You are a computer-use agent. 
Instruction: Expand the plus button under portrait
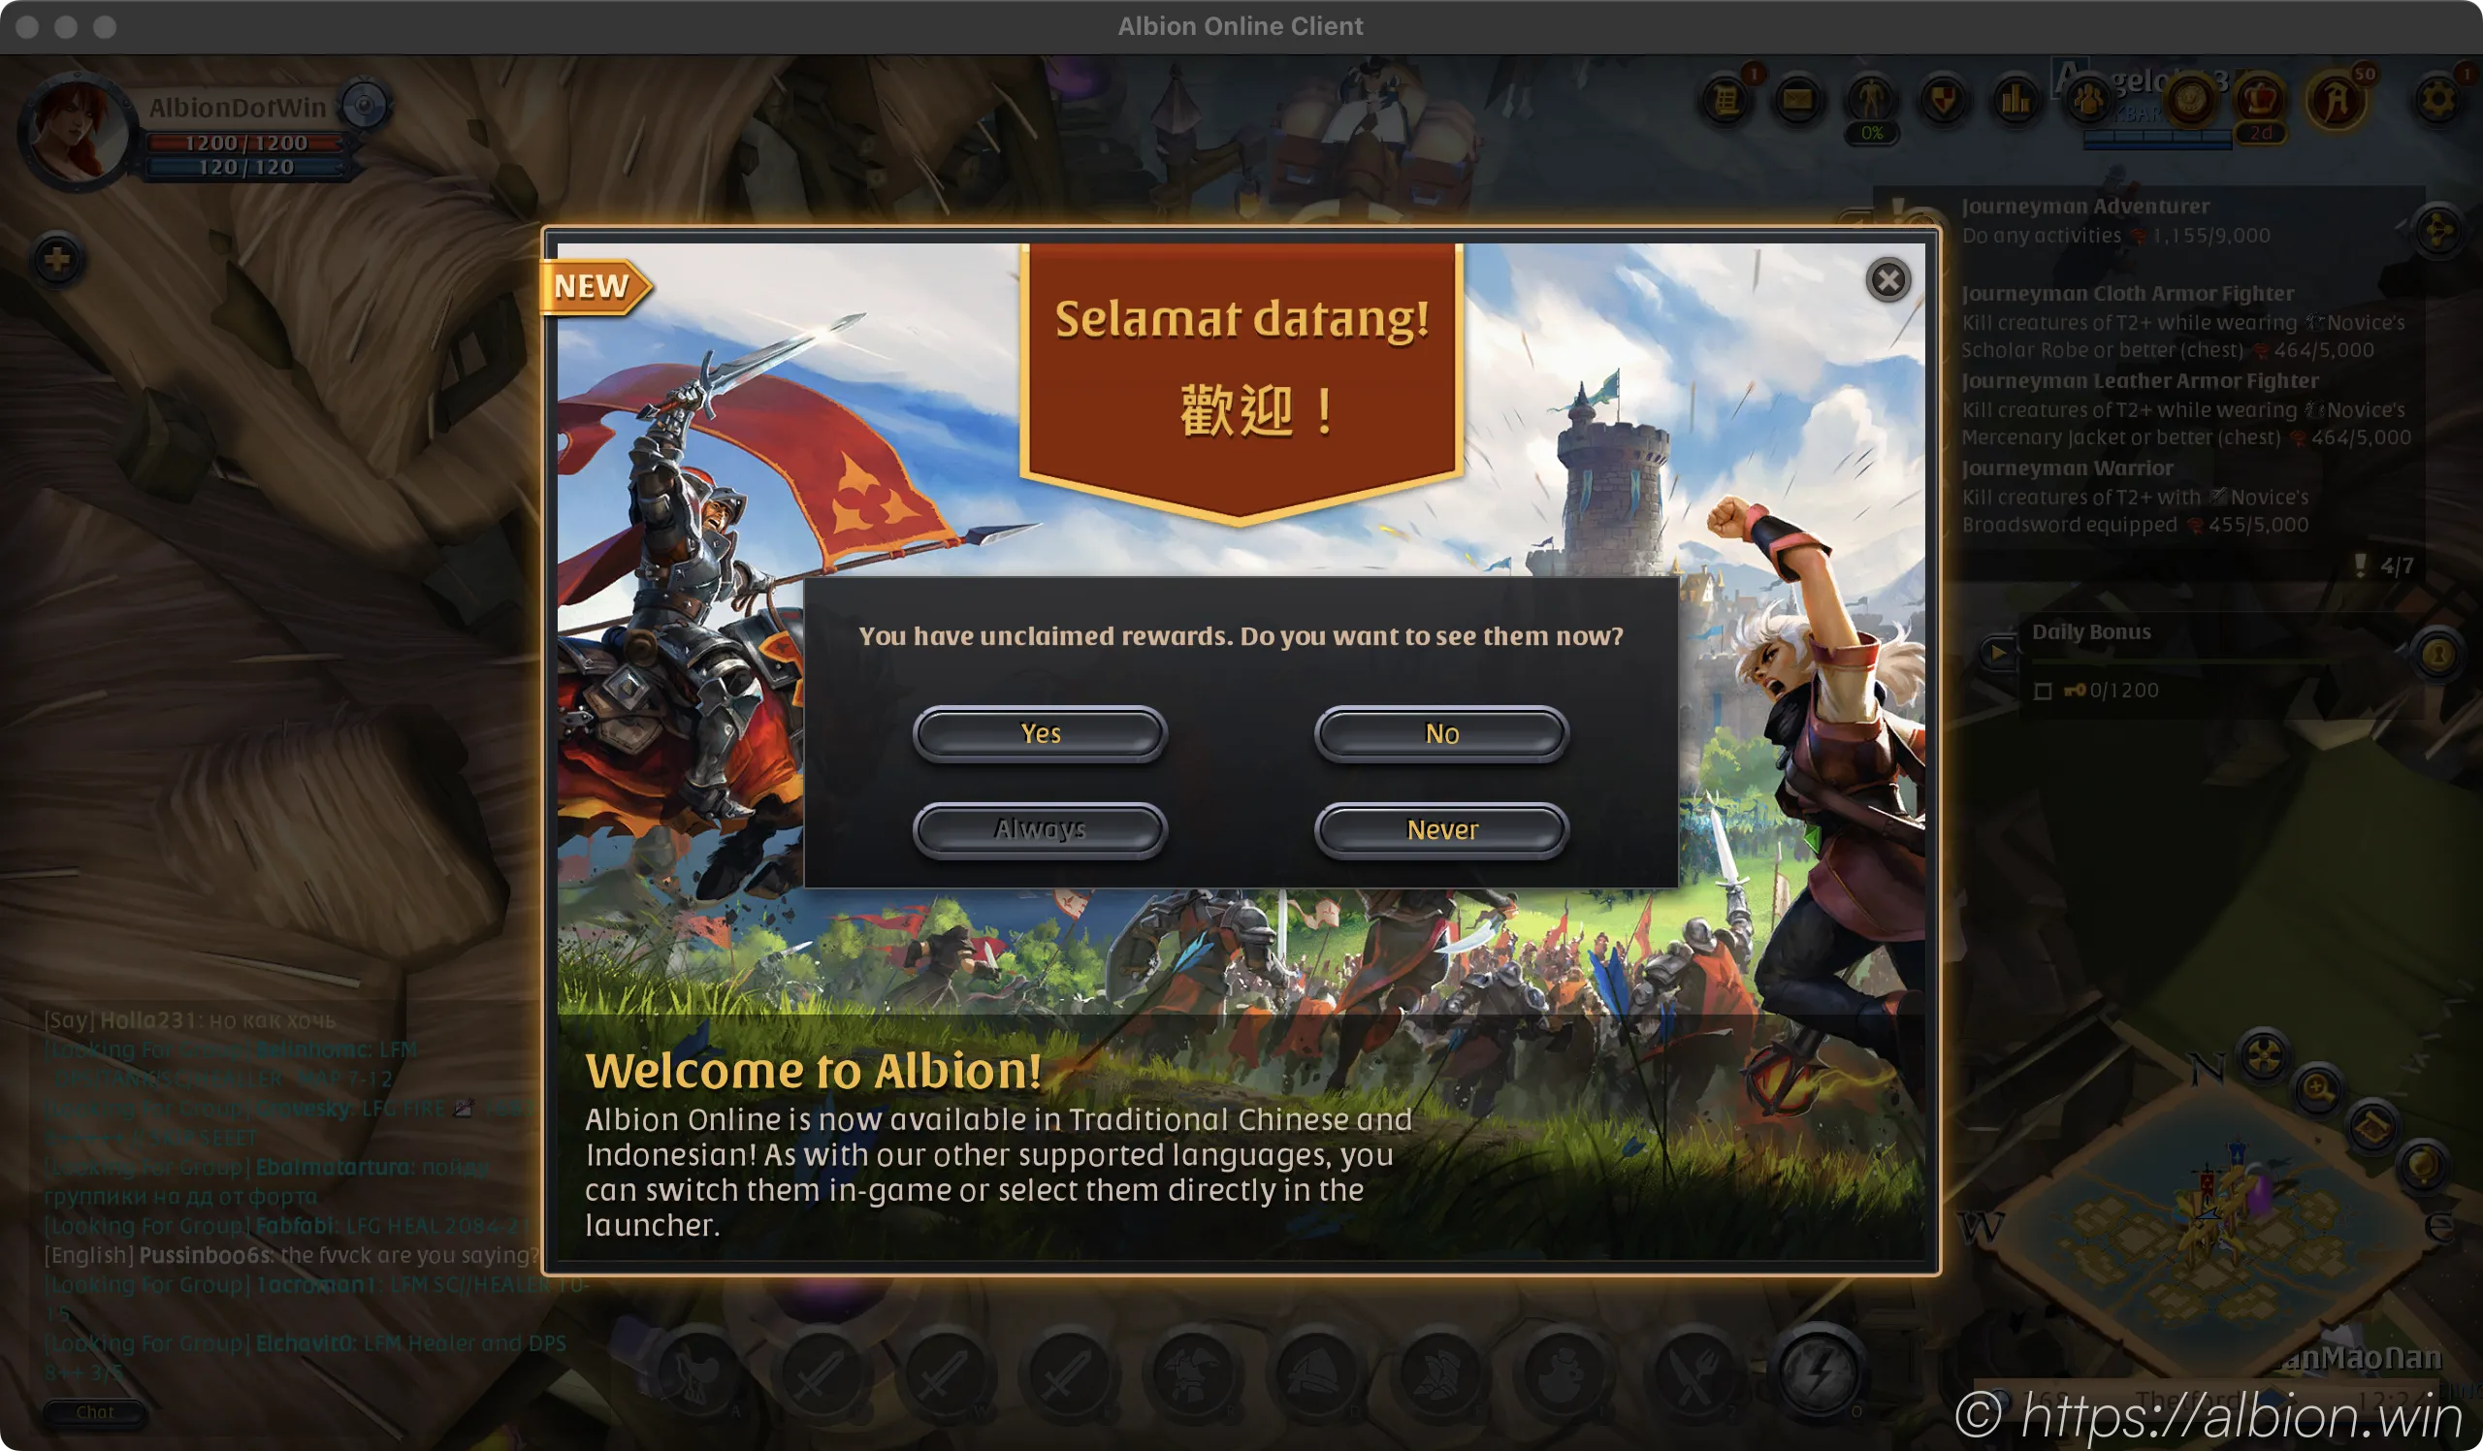click(58, 260)
